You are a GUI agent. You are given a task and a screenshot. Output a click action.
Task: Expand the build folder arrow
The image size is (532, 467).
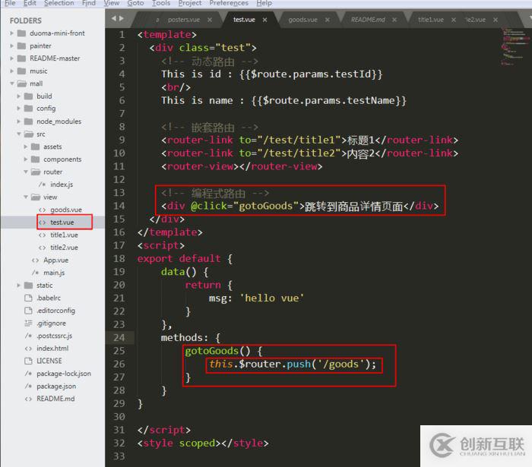19,96
